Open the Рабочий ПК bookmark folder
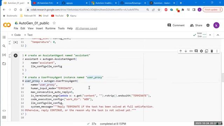The image size is (224, 126). point(28,16)
